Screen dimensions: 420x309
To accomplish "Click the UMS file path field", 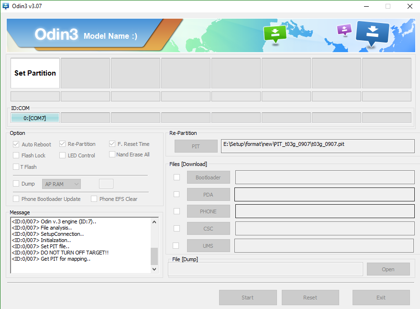I will pyautogui.click(x=324, y=245).
